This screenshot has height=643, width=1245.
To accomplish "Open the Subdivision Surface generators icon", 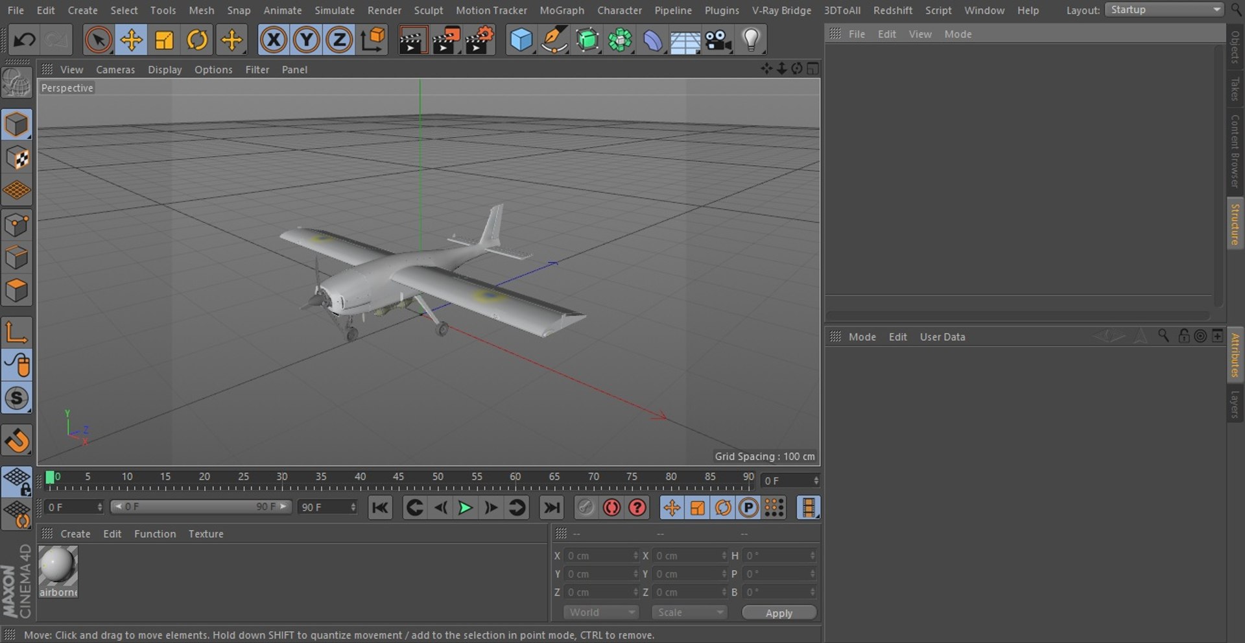I will [x=587, y=40].
